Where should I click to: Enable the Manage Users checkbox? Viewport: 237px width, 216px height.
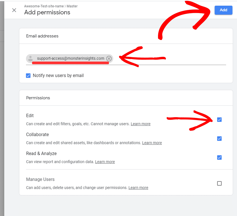pos(219,183)
